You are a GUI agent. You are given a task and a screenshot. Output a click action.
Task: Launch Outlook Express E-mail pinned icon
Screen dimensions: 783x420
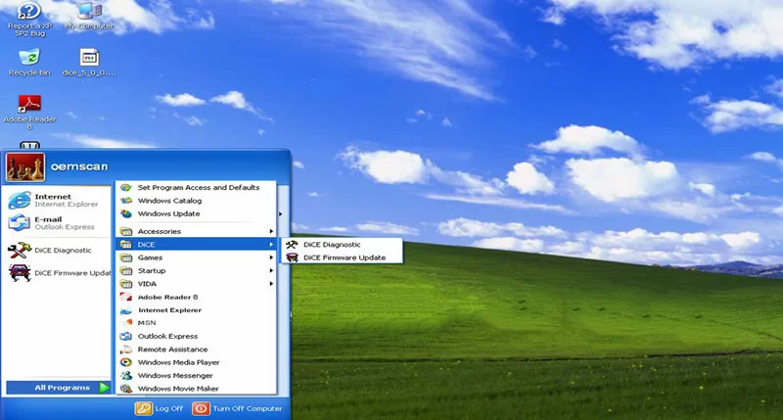click(19, 223)
